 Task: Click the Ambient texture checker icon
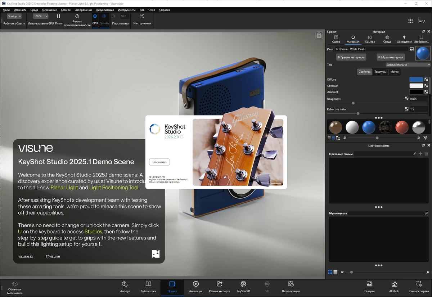tap(426, 92)
